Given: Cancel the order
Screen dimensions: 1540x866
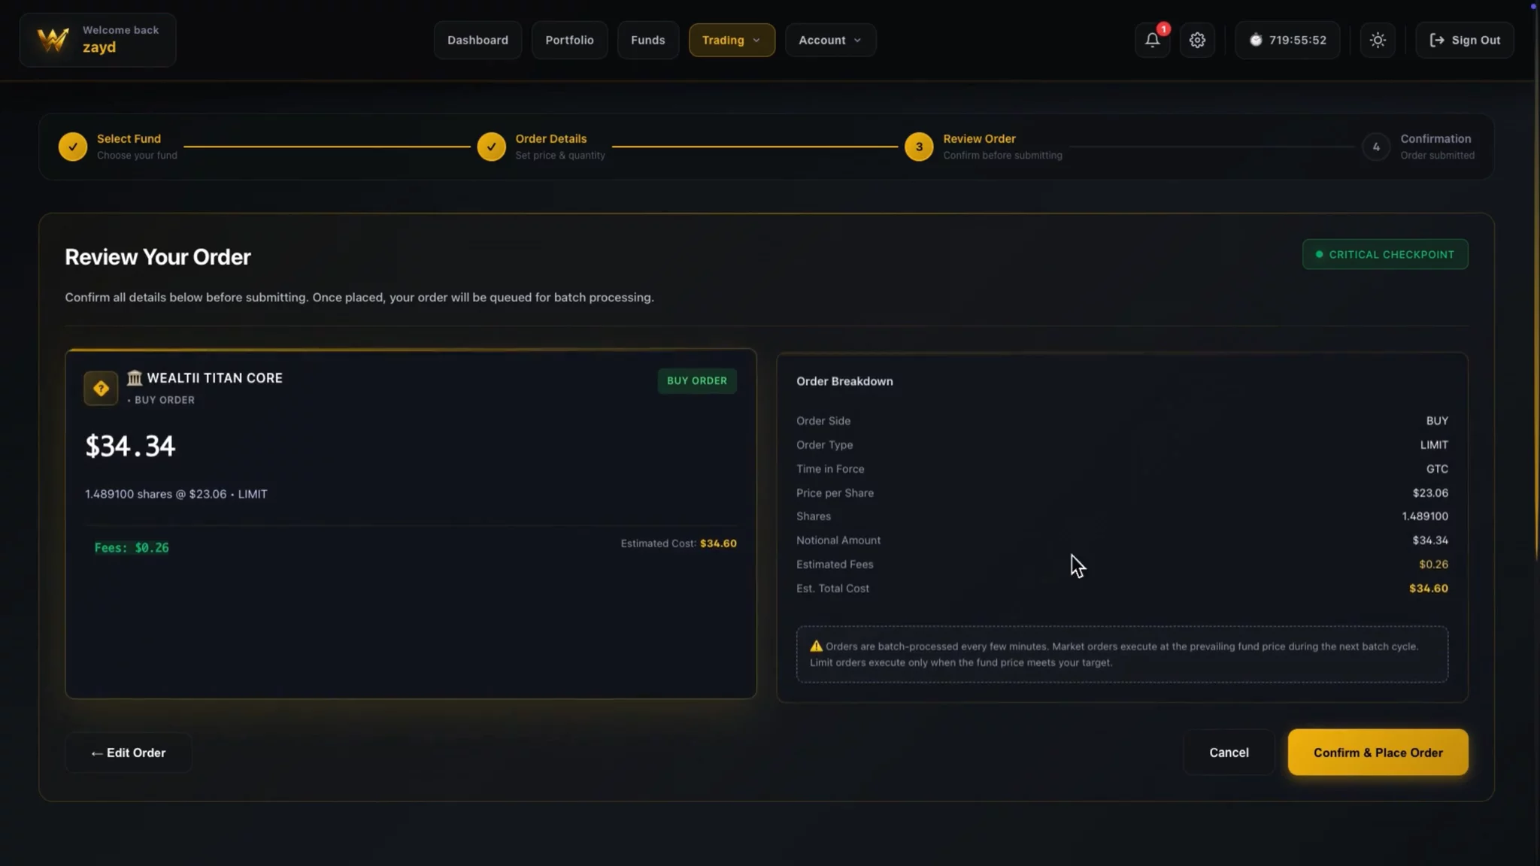Looking at the screenshot, I should (1229, 752).
